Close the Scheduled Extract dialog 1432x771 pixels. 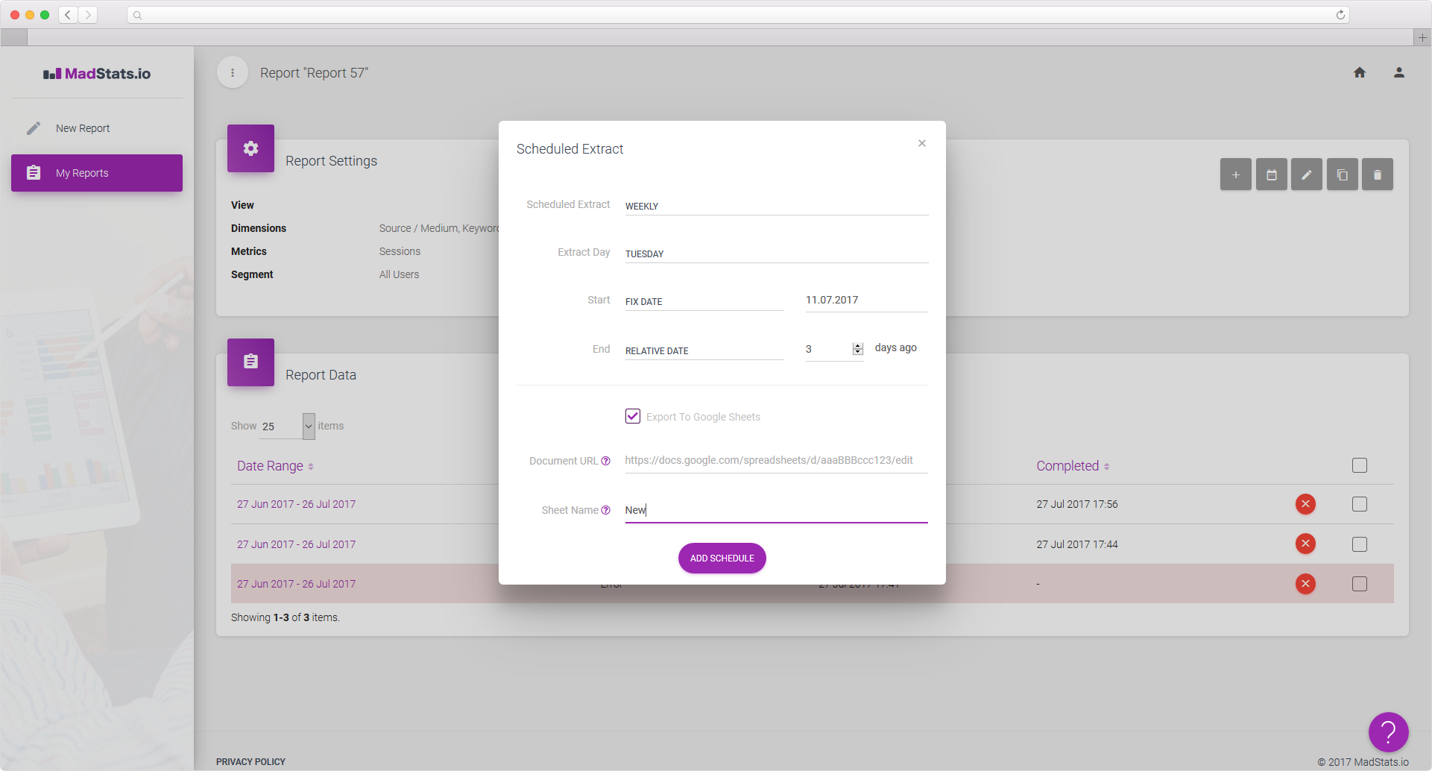point(922,143)
